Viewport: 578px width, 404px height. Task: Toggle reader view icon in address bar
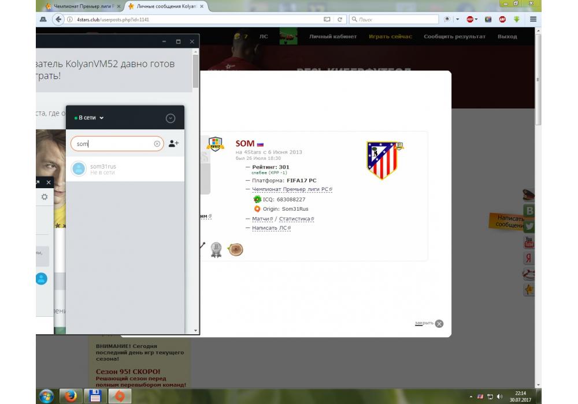[x=327, y=20]
